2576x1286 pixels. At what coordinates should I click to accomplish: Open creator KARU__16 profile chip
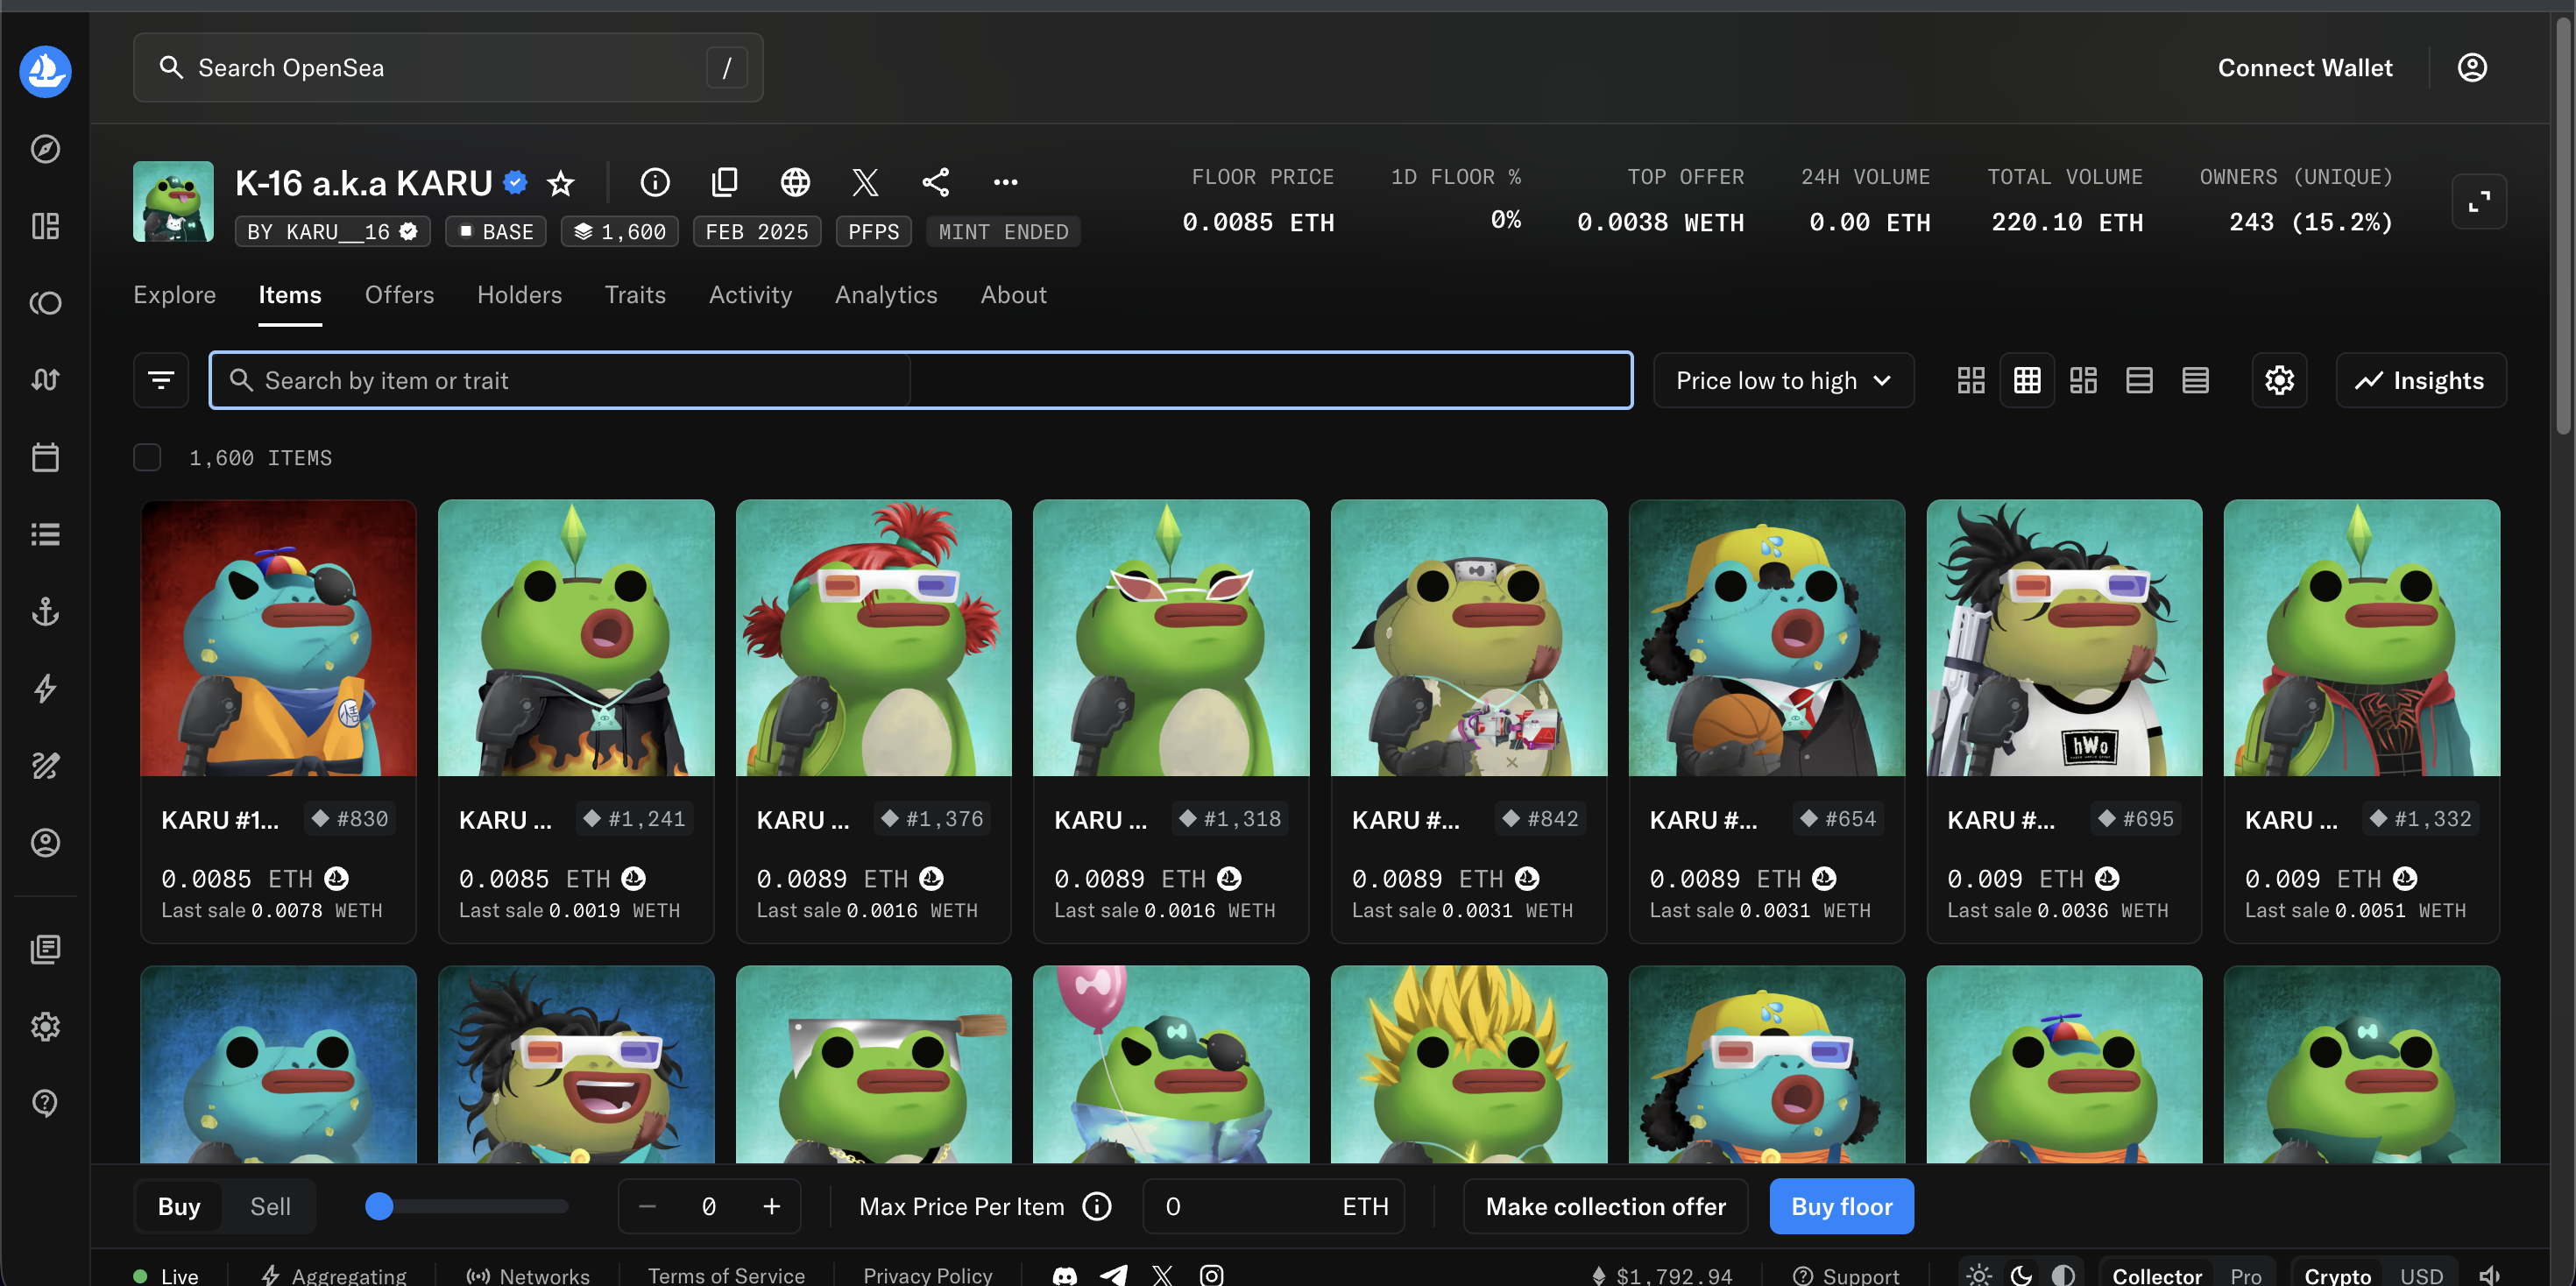click(332, 232)
